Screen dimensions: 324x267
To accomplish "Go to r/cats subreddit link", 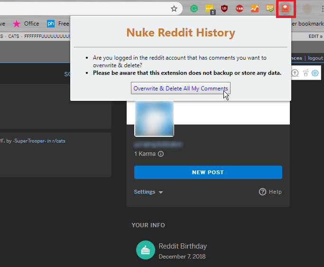I will point(59,141).
